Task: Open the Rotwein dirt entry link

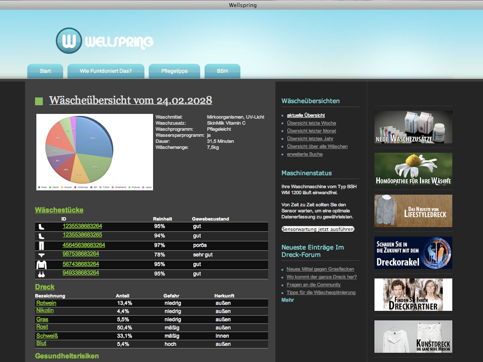Action: click(46, 303)
